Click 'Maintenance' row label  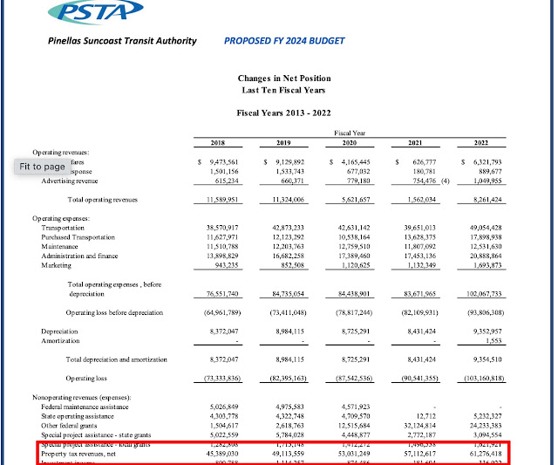coord(59,246)
